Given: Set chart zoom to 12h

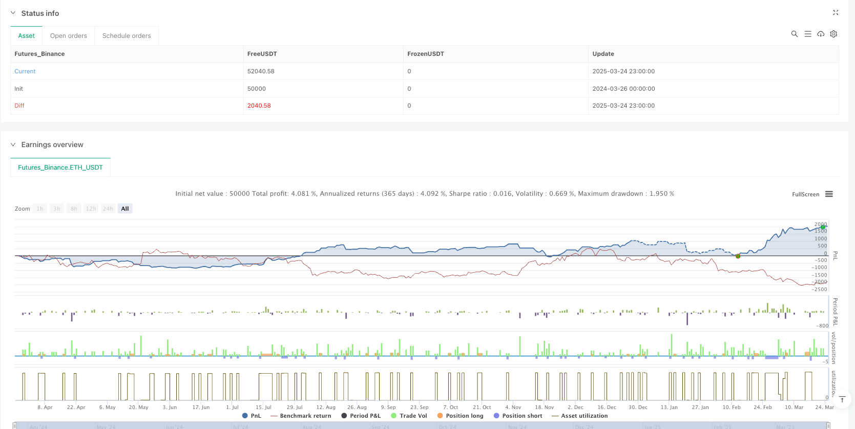Looking at the screenshot, I should click(91, 209).
